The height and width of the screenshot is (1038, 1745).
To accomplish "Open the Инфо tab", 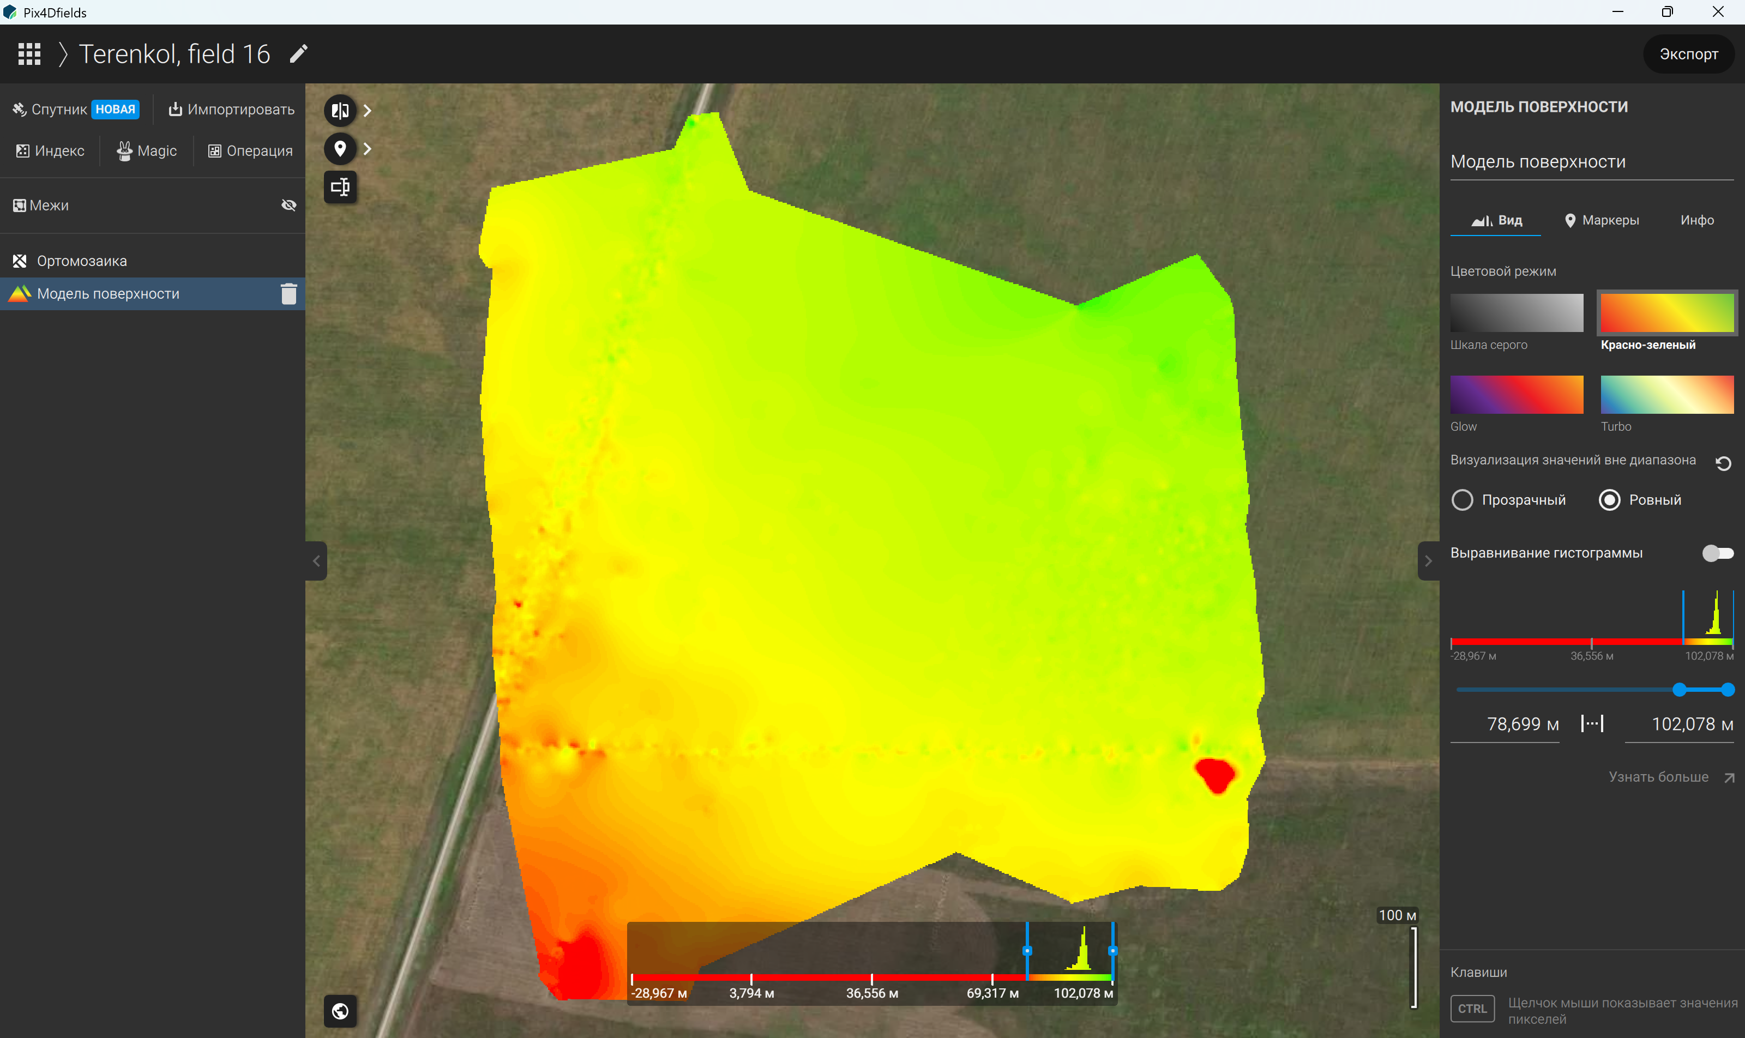I will [x=1696, y=220].
